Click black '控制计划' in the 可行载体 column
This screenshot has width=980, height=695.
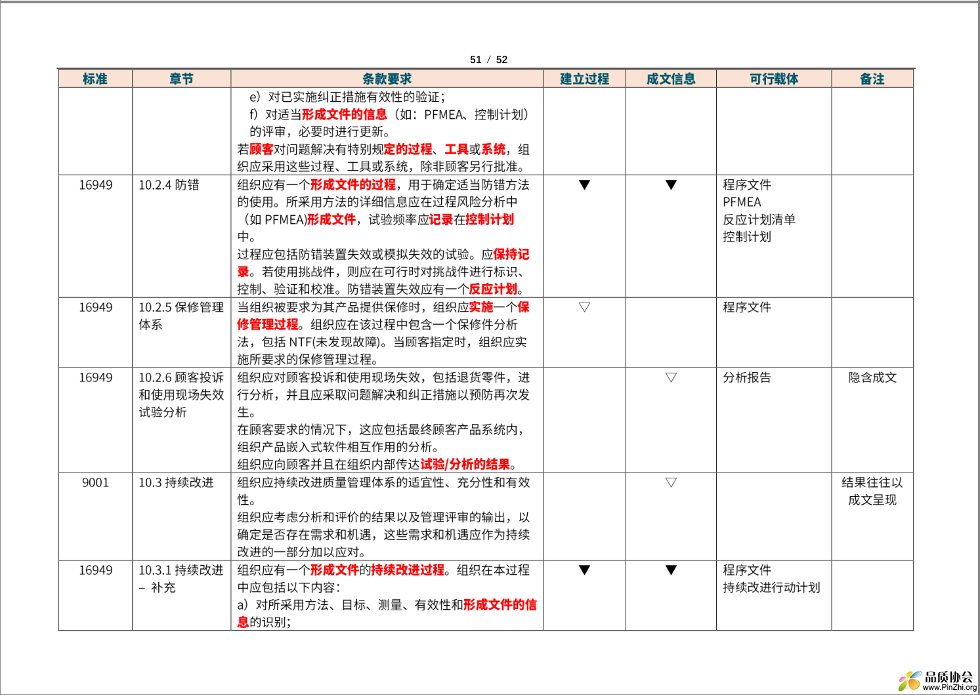tap(747, 237)
